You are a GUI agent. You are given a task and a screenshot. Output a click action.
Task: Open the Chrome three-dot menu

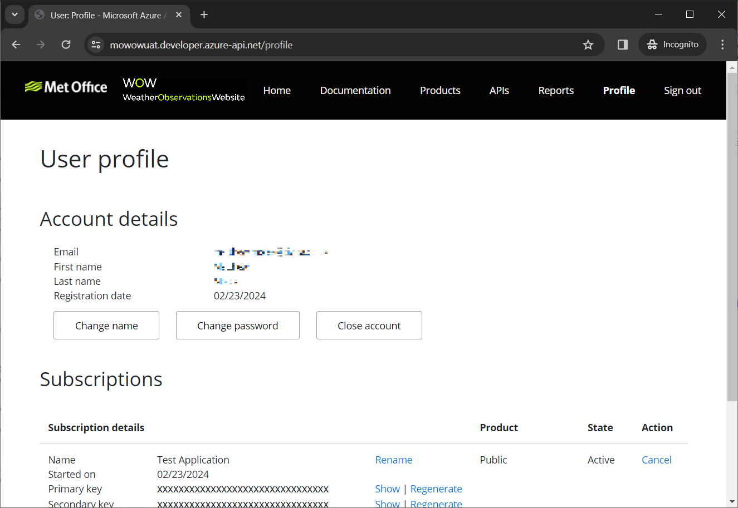(x=722, y=45)
